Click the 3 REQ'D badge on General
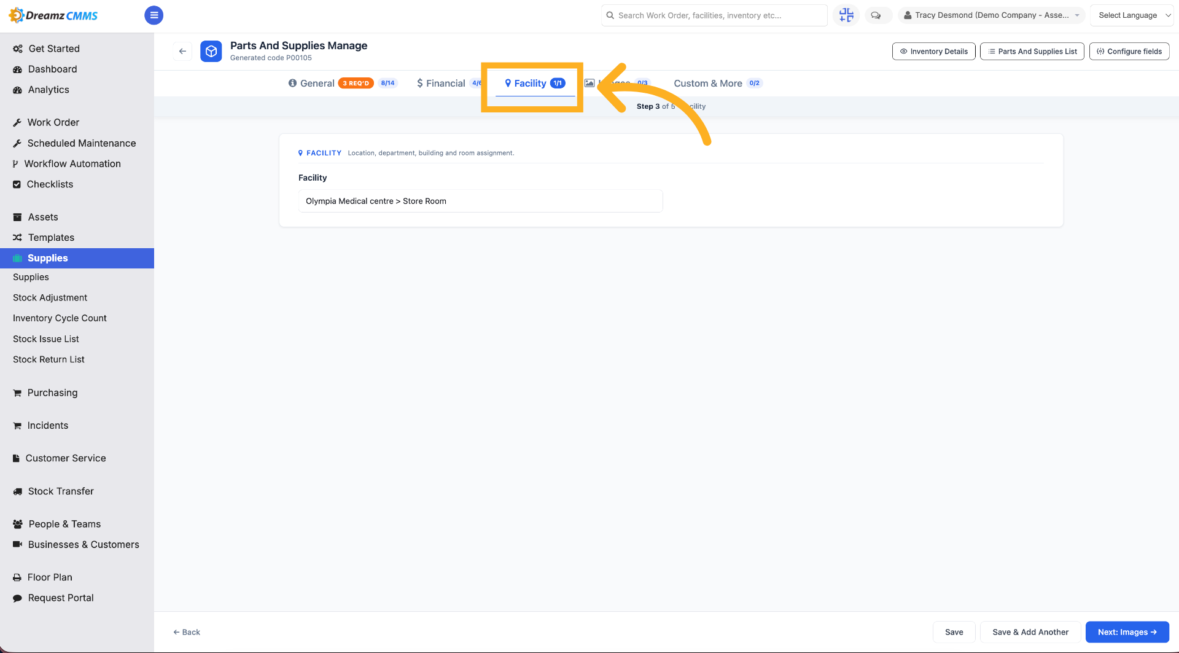The height and width of the screenshot is (653, 1179). click(x=356, y=84)
